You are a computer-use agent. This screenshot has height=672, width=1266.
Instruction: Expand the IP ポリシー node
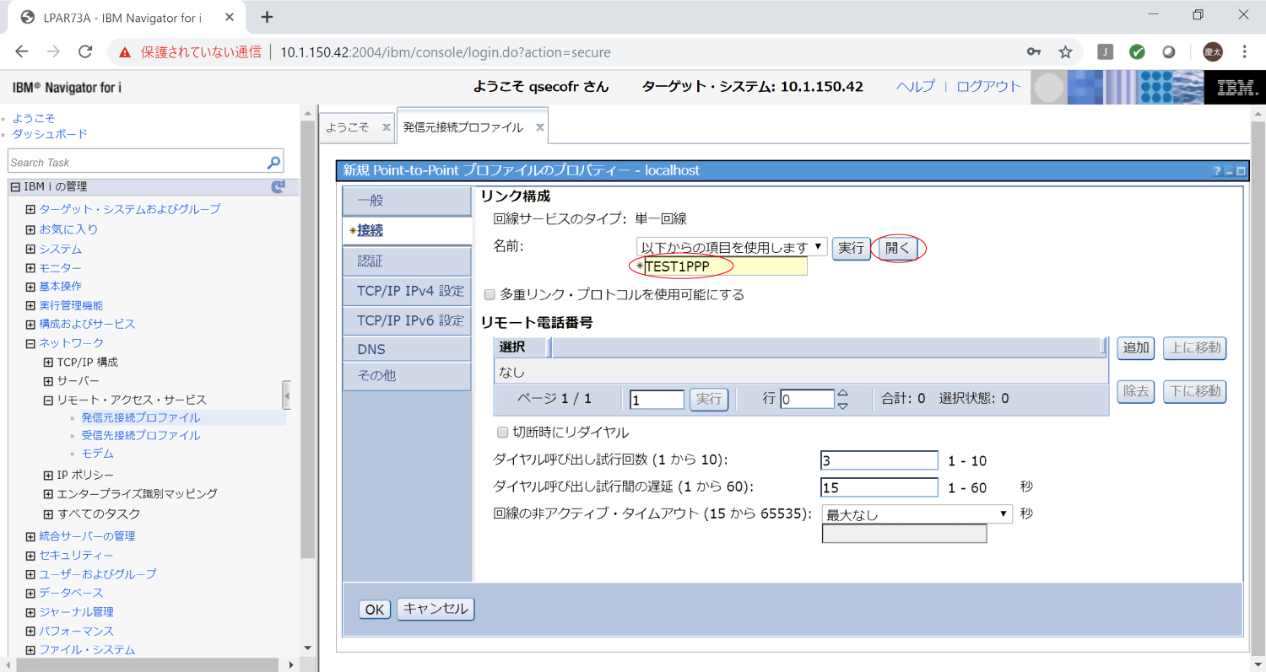tap(49, 475)
